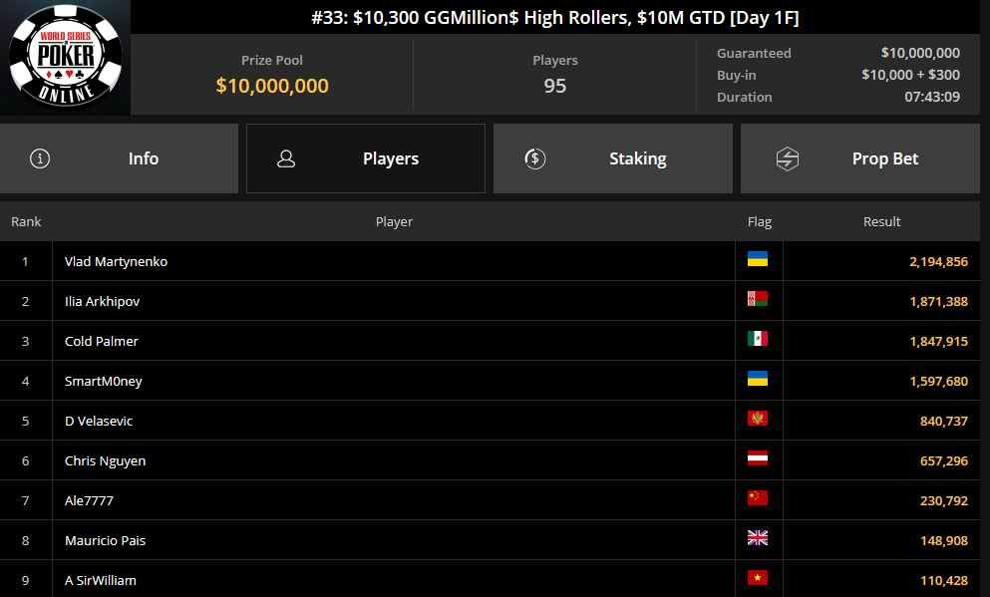Switch to the Staking tab
990x597 pixels.
pyautogui.click(x=612, y=158)
